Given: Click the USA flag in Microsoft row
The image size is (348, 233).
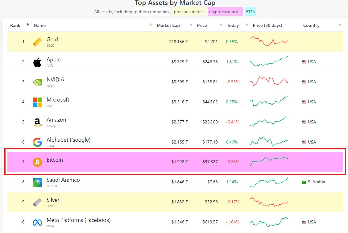Looking at the screenshot, I should (x=304, y=102).
